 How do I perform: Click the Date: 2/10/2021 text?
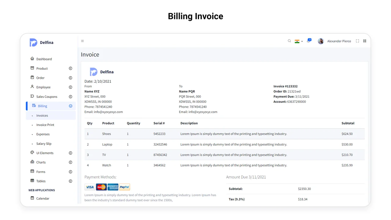98,81
